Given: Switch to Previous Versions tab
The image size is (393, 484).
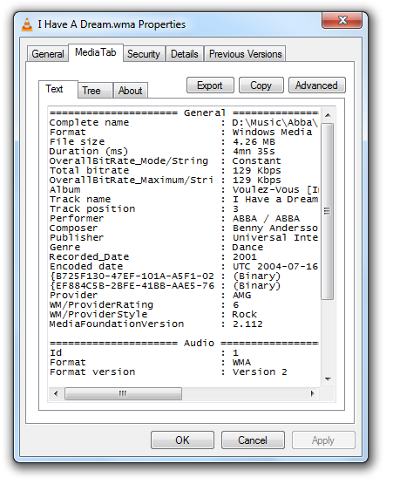Looking at the screenshot, I should pyautogui.click(x=246, y=54).
